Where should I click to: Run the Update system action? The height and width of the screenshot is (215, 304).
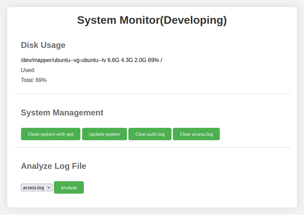pos(105,134)
